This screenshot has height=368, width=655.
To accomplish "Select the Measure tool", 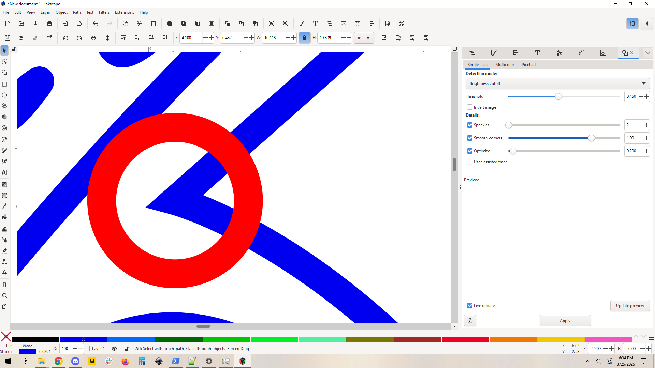I will tap(4, 285).
